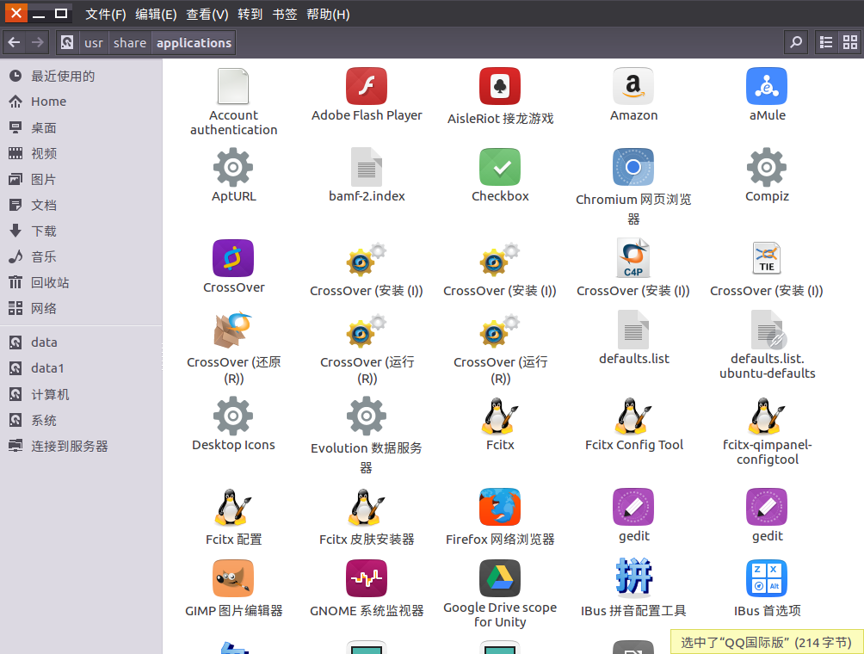
Task: Open 桌面 in the sidebar
Action: click(81, 128)
